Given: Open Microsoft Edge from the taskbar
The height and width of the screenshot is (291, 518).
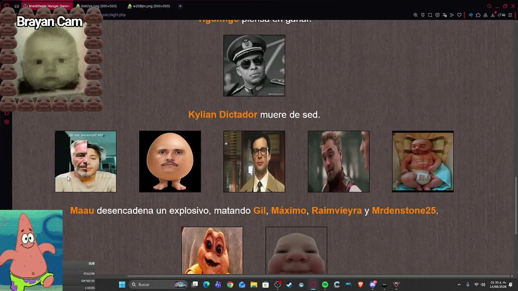Looking at the screenshot, I should tap(206, 285).
